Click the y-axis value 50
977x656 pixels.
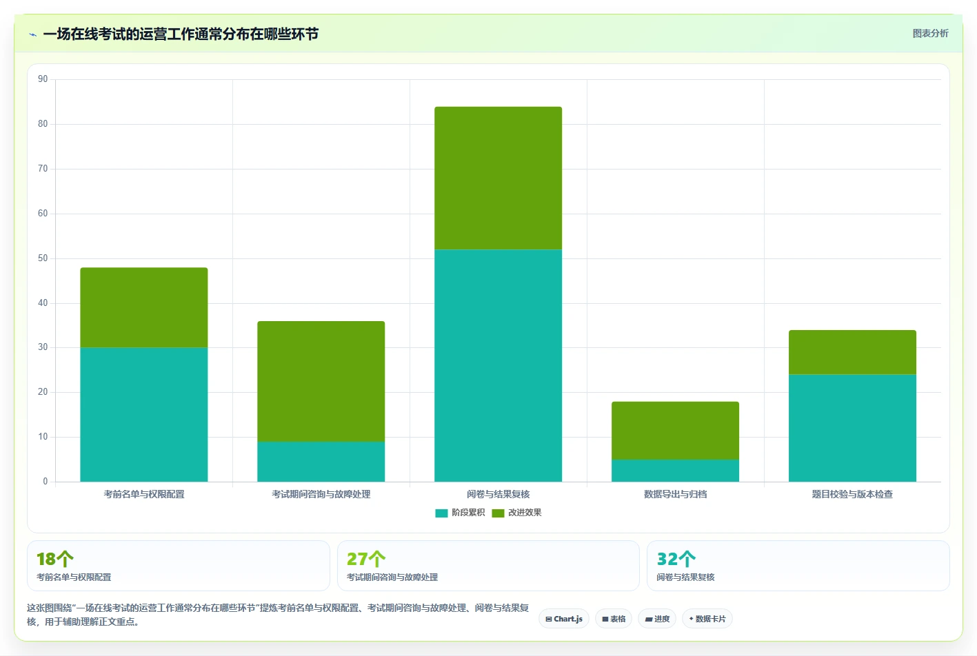coord(43,258)
